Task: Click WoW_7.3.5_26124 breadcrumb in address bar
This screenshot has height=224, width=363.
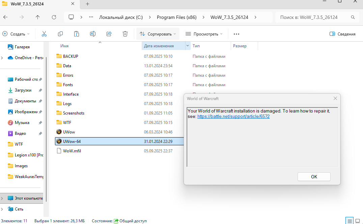Action: [229, 17]
